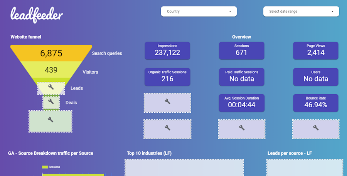
Task: Select the Impressions 237,122 scorecard
Action: click(x=167, y=51)
